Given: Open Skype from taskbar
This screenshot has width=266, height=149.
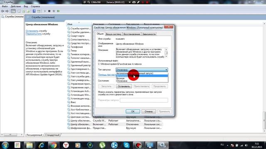Looking at the screenshot, I should coord(126,145).
